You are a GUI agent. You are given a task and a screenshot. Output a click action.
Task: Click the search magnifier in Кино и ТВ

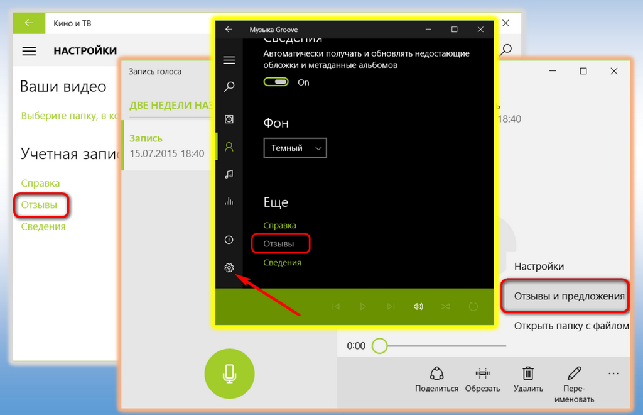(507, 50)
